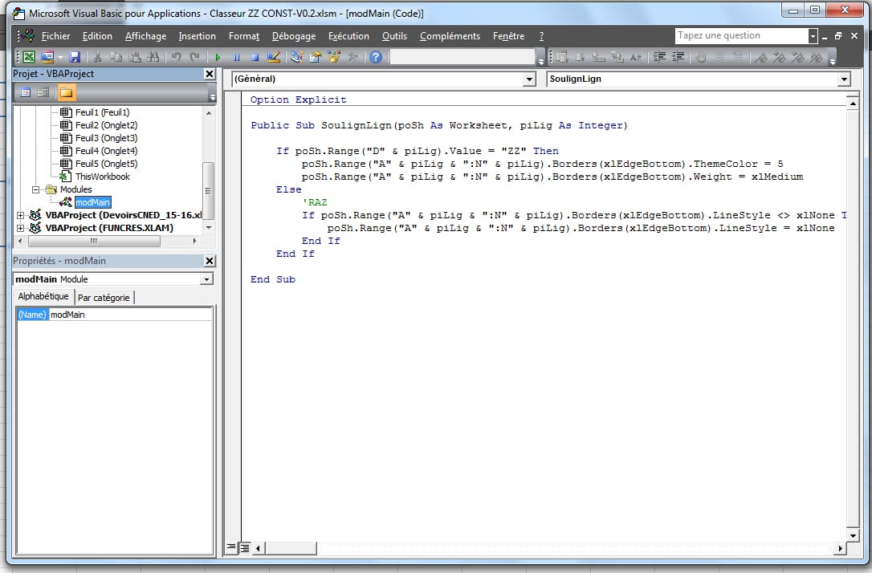Click the Save workbook floppy icon
The image size is (872, 573).
75,57
